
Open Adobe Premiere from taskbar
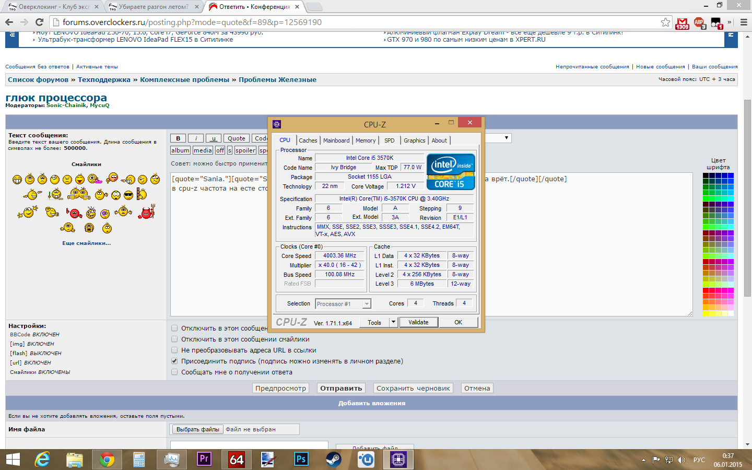coord(204,460)
